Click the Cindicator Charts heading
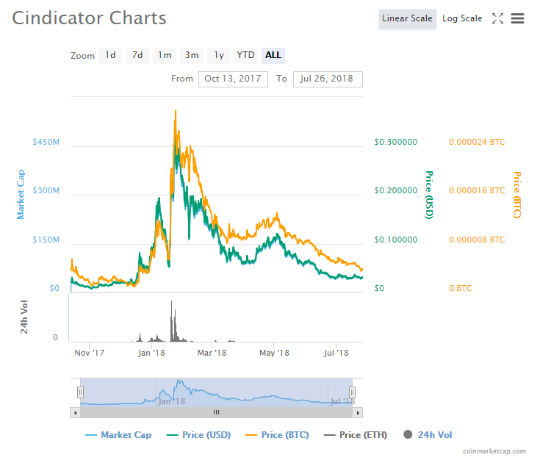The height and width of the screenshot is (474, 551). tap(89, 18)
